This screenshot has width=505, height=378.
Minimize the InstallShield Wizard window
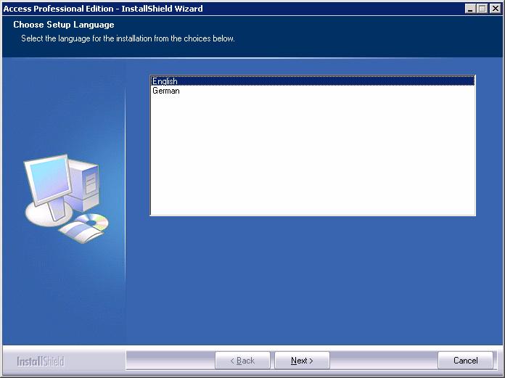tap(470, 9)
